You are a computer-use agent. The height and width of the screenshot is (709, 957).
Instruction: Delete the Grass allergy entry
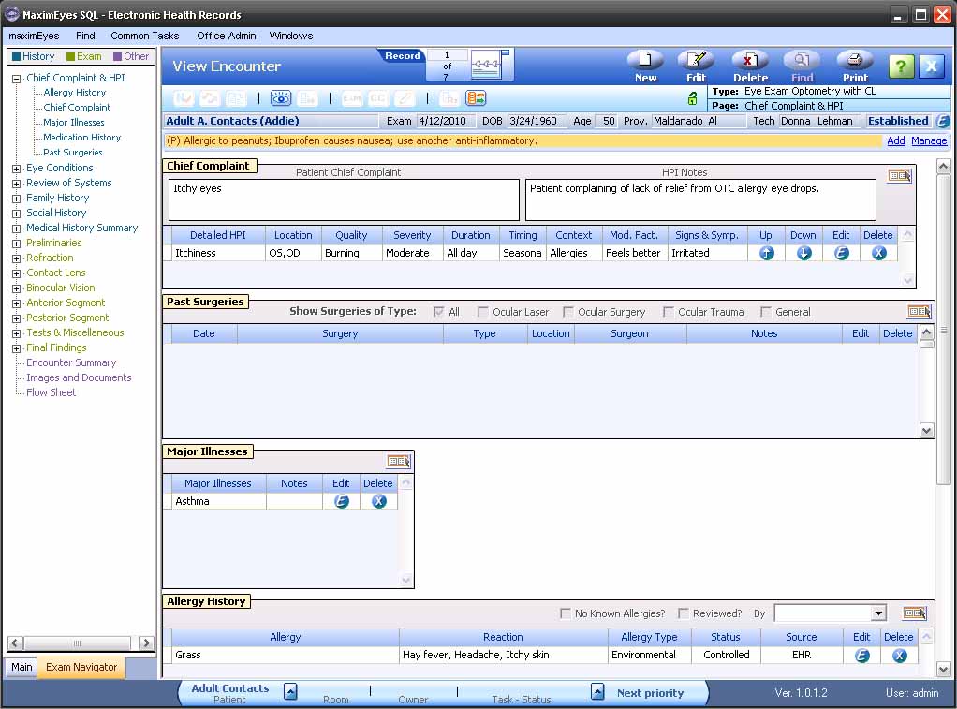point(900,656)
